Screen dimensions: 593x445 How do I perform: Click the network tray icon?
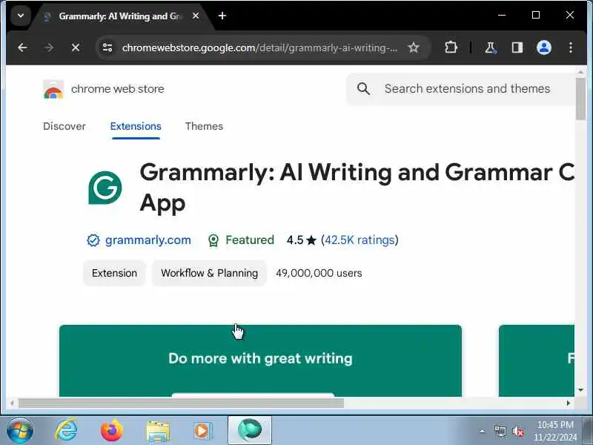(x=500, y=431)
